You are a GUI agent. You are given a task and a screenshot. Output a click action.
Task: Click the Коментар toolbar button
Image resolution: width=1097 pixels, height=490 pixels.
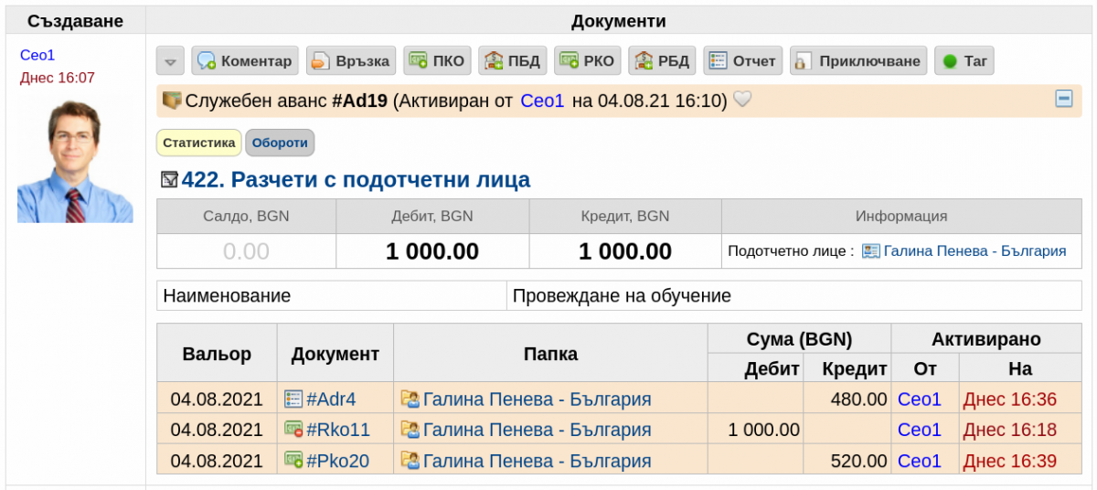(x=244, y=61)
